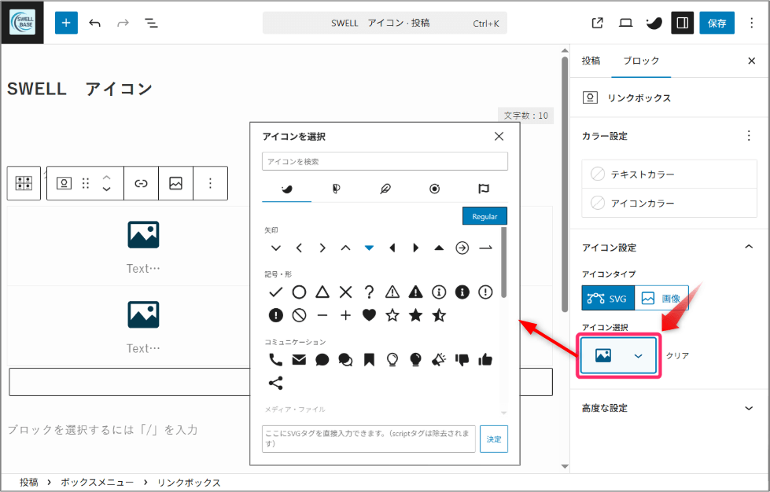
Task: Click the 保存 save button
Action: (x=717, y=23)
